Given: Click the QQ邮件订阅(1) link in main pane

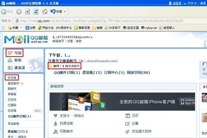Looking at the screenshot, I should pyautogui.click(x=67, y=73).
